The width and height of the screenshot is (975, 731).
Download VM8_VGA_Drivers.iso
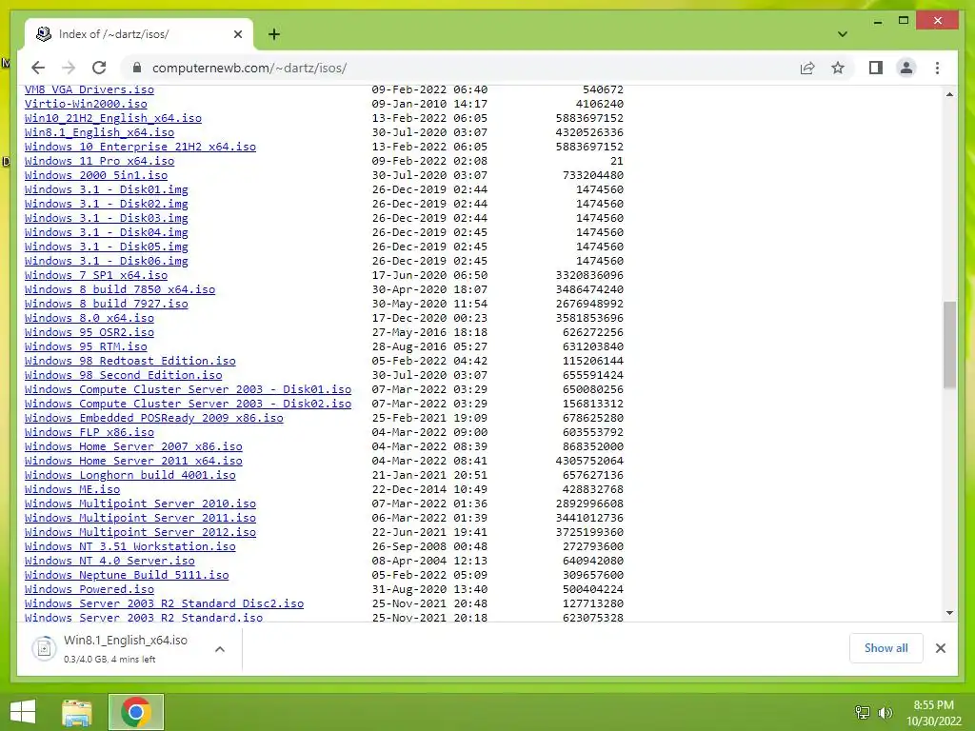(90, 89)
